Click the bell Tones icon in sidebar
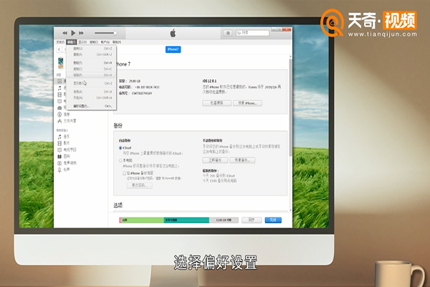The image size is (430, 287). (x=59, y=170)
